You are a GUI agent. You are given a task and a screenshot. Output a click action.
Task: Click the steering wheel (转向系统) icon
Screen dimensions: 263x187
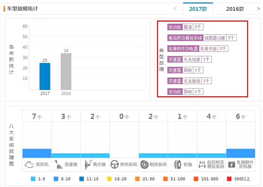tap(115, 164)
